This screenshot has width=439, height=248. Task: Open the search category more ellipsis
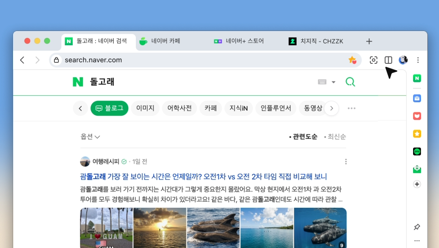(351, 108)
